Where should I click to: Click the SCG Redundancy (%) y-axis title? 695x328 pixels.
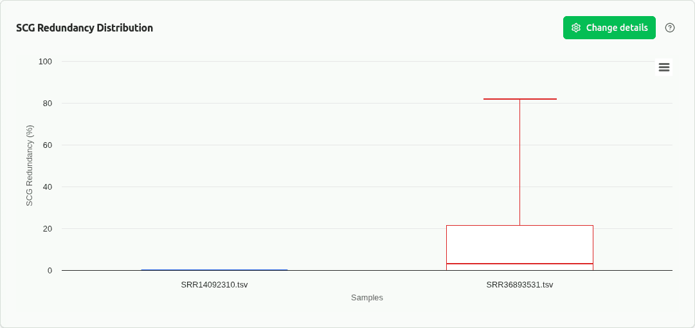[30, 166]
